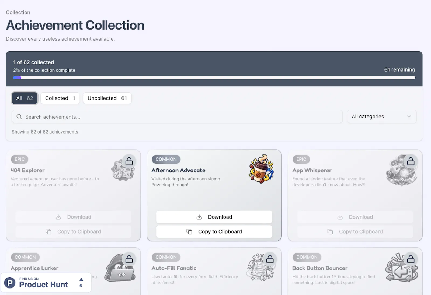Screen dimensions: 431x295
Task: Select the App Whisperer title
Action: pyautogui.click(x=312, y=170)
